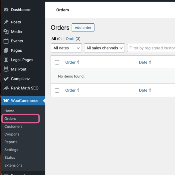Sort by Order in table header
175x175 pixels.
point(70,62)
